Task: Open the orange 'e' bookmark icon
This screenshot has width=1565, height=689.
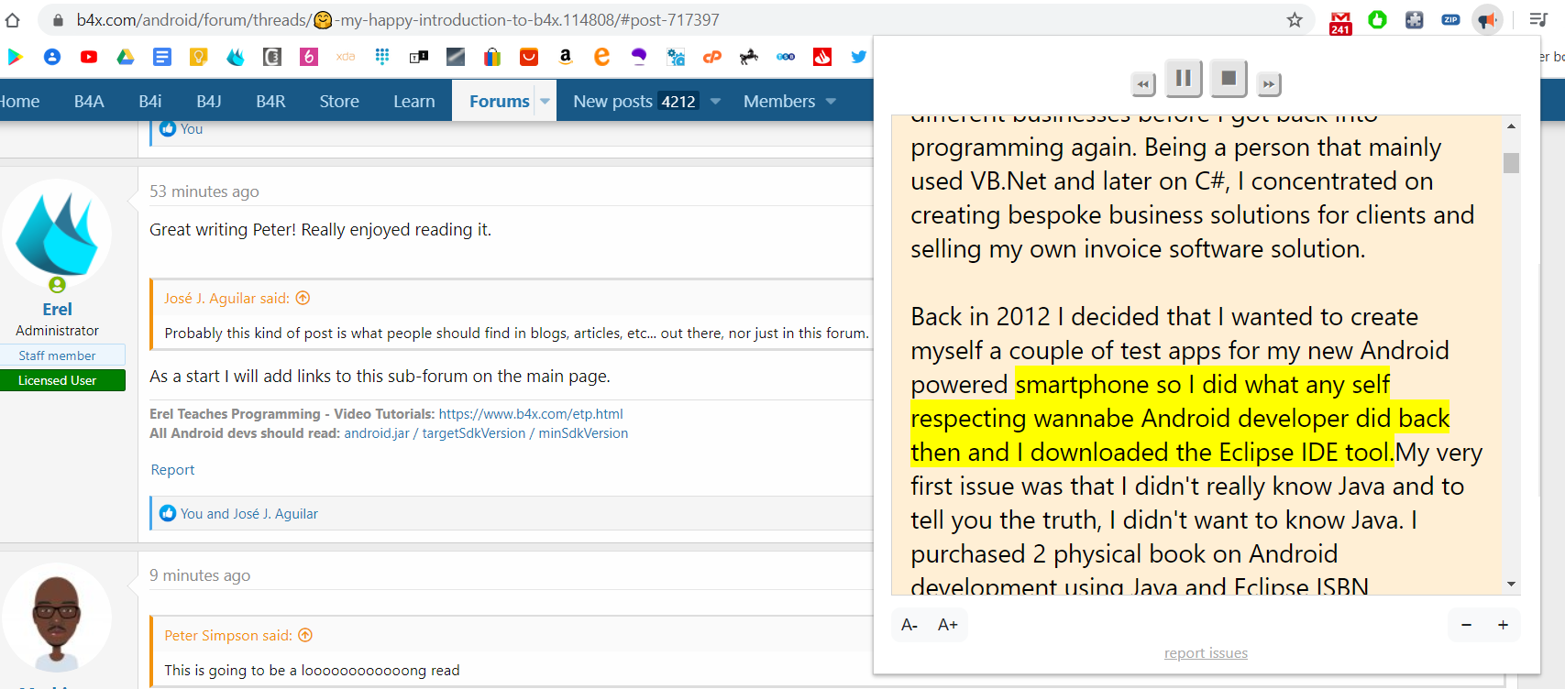Action: point(602,57)
